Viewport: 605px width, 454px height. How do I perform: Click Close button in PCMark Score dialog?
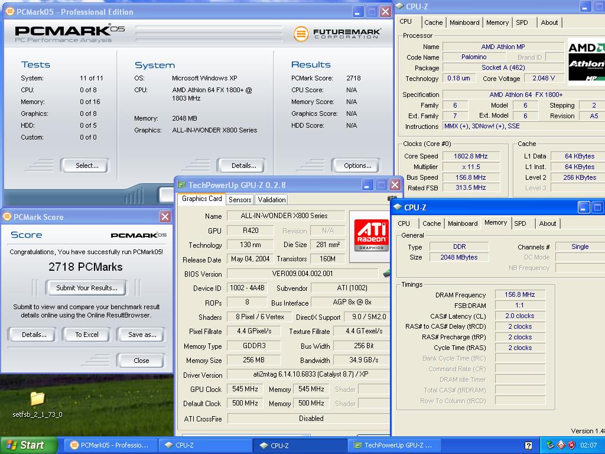[141, 360]
